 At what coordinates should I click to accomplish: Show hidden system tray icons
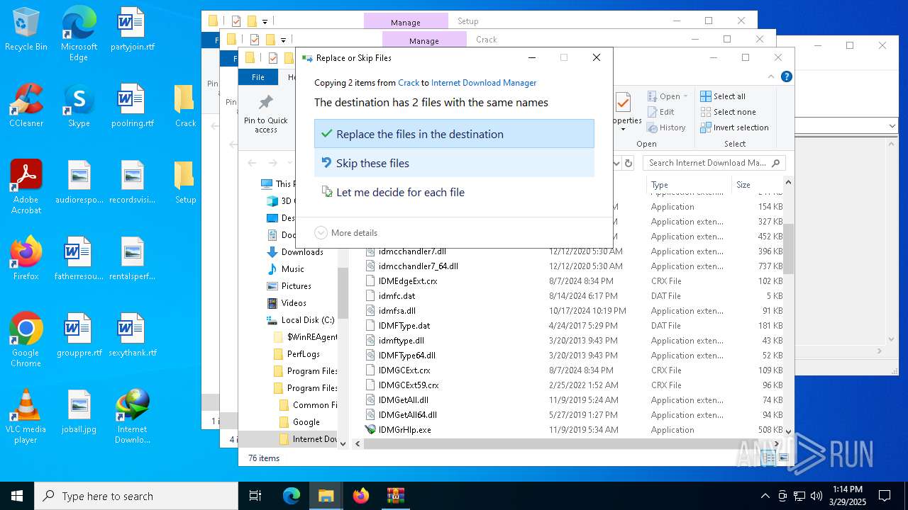tap(765, 496)
